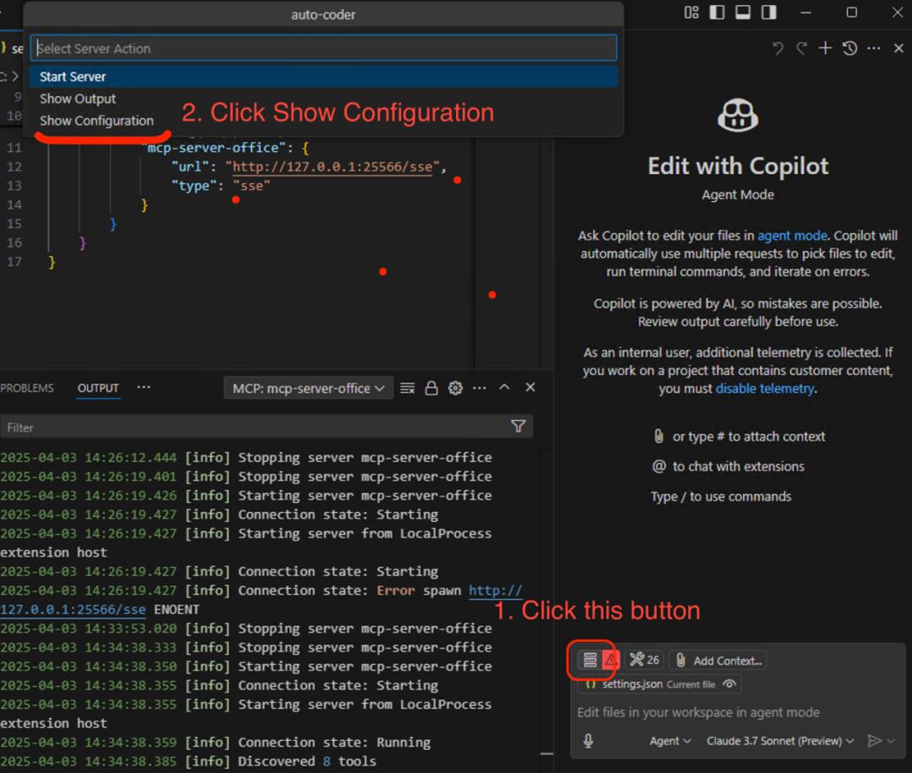Attach a file via the Add Context paperclip
The image size is (912, 773).
pos(681,660)
